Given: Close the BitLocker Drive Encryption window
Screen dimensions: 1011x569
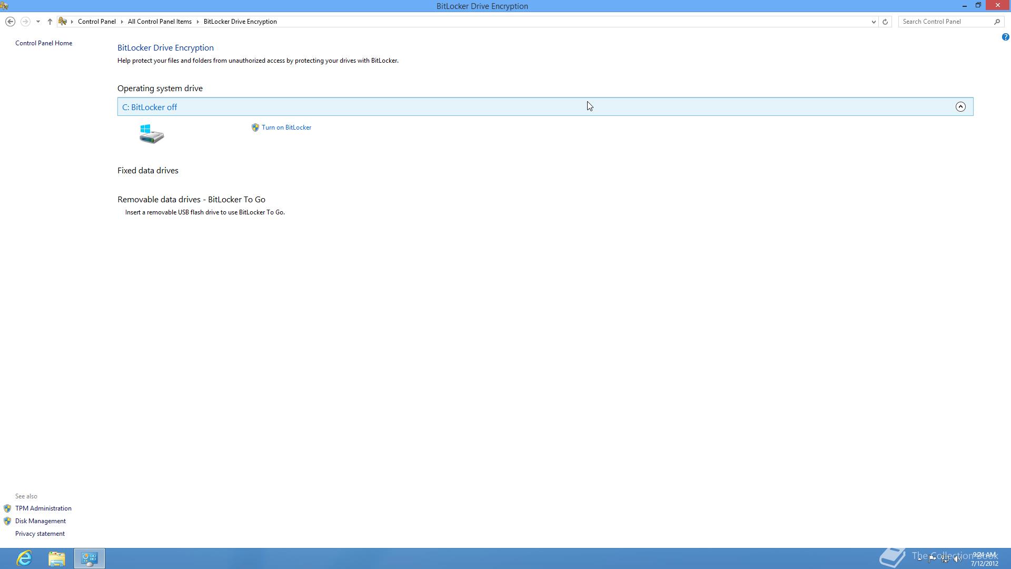Looking at the screenshot, I should point(998,5).
